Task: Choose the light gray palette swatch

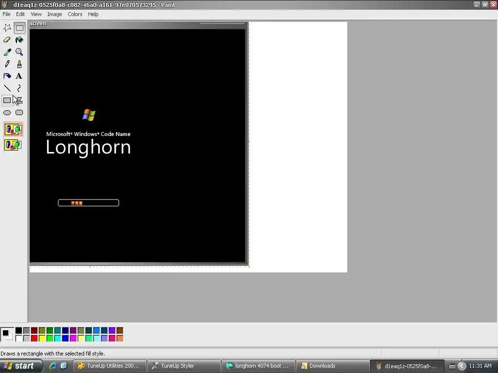Action: point(27,339)
